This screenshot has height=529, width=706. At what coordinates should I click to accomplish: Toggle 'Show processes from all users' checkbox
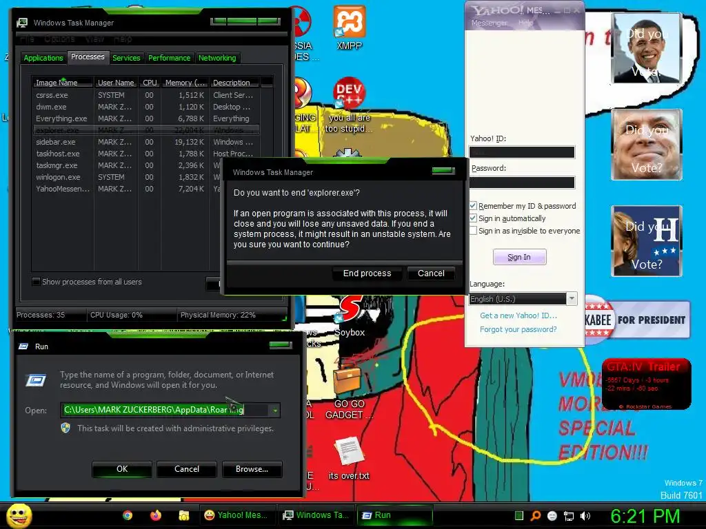(x=36, y=282)
